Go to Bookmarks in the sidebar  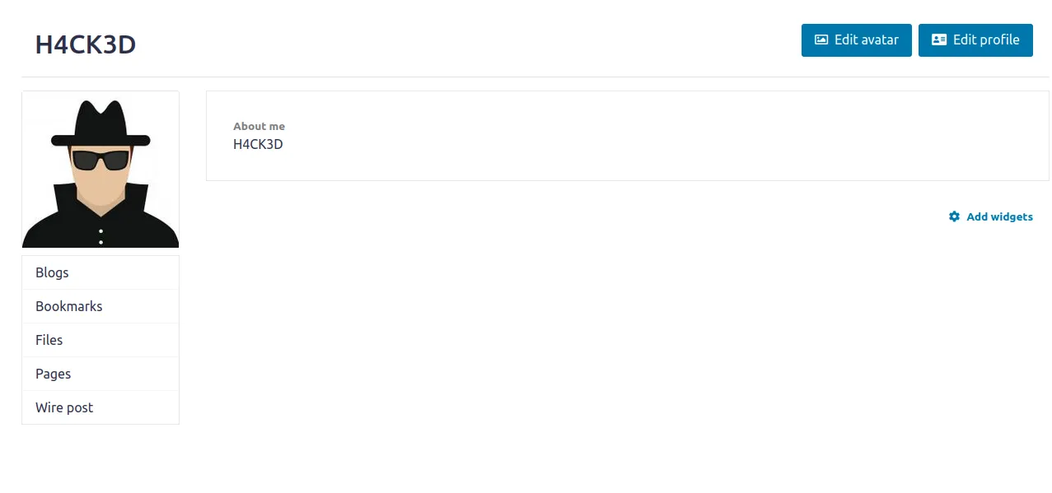point(69,306)
